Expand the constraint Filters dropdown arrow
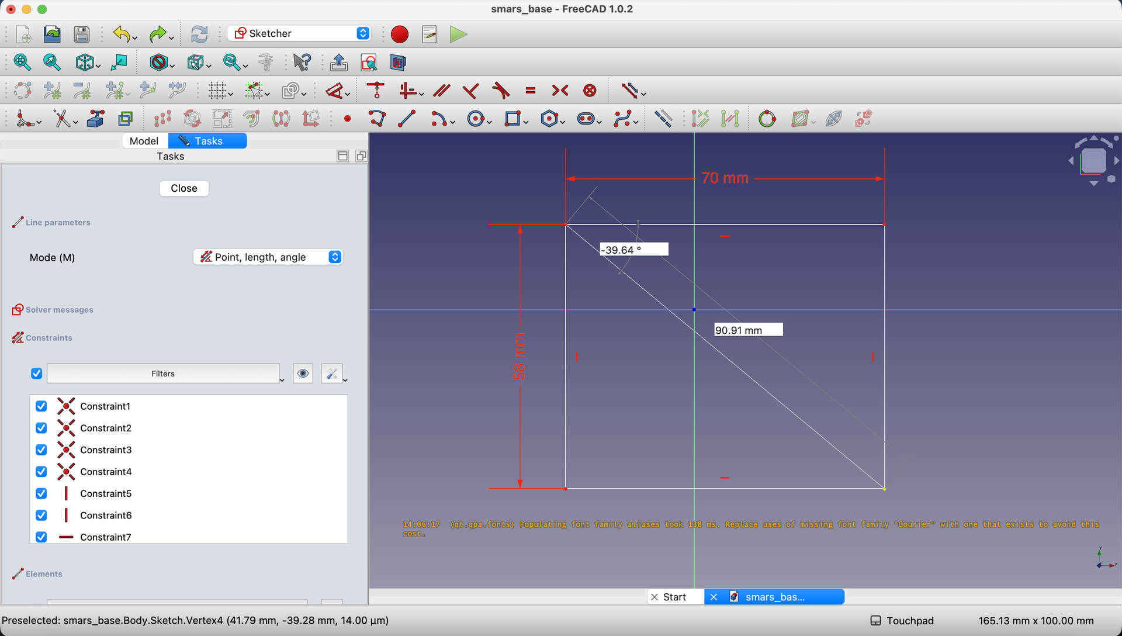 click(x=282, y=380)
